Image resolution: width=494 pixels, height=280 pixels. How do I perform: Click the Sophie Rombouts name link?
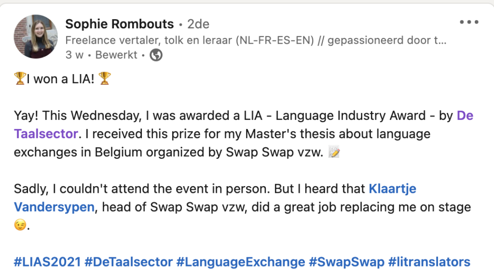tap(120, 24)
